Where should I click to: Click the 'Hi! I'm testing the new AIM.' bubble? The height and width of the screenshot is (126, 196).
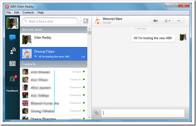coord(153,38)
